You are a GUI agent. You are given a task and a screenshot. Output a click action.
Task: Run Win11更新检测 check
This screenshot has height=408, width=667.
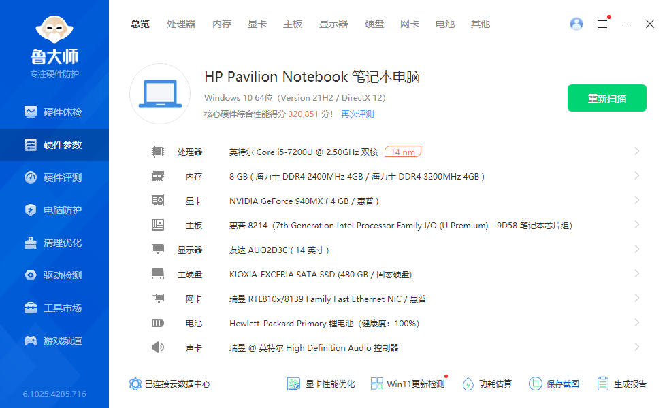pos(408,384)
